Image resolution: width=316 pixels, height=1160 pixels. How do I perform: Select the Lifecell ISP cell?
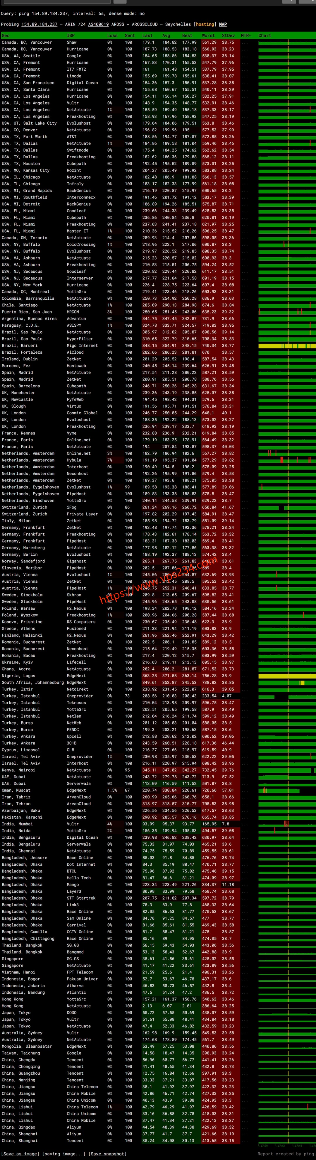[76, 662]
